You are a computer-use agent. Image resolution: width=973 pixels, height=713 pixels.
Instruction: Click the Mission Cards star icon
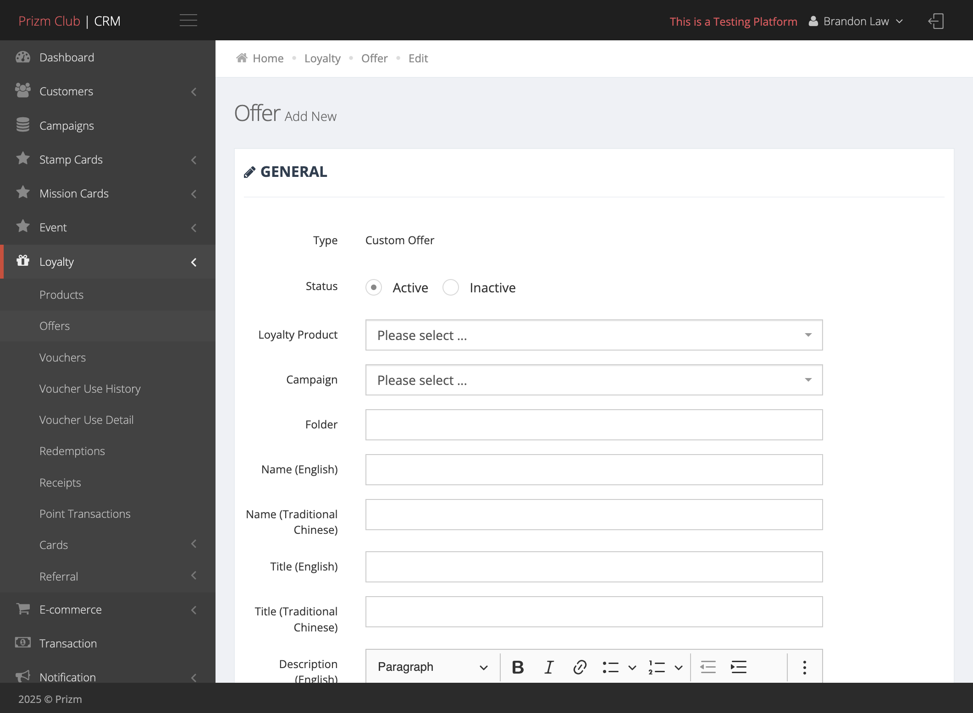click(23, 192)
